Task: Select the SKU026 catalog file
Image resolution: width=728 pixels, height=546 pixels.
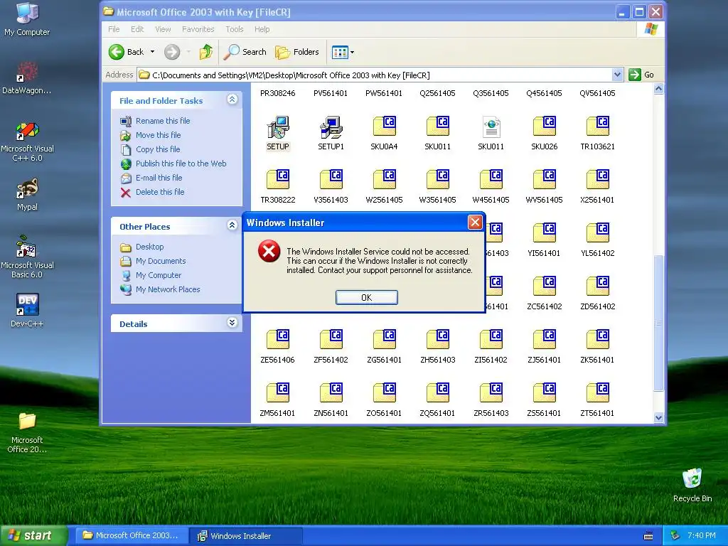Action: 544,128
